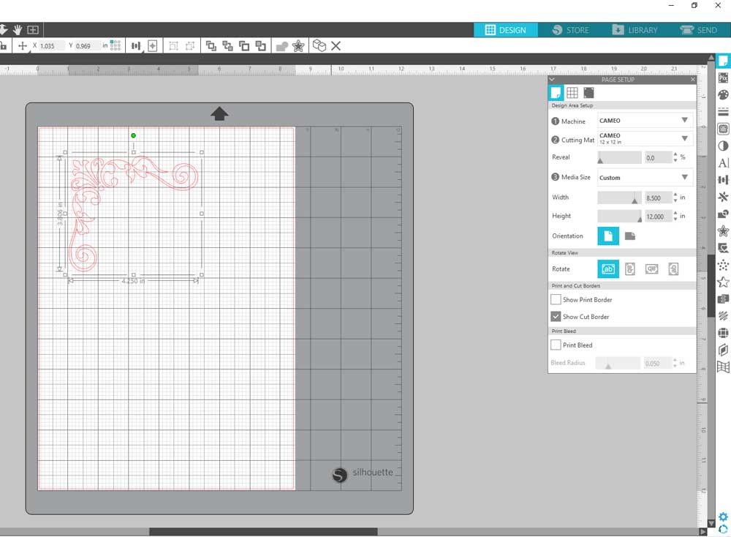Viewport: 731px width, 537px height.
Task: Click the Weld icon in toolbar
Action: pos(282,46)
